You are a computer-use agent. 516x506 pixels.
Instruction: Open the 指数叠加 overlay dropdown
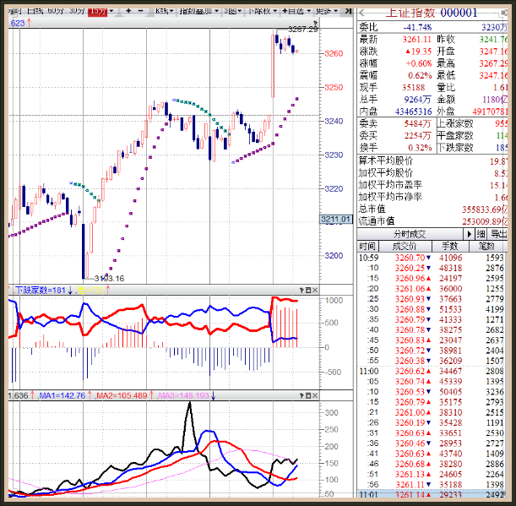(198, 11)
